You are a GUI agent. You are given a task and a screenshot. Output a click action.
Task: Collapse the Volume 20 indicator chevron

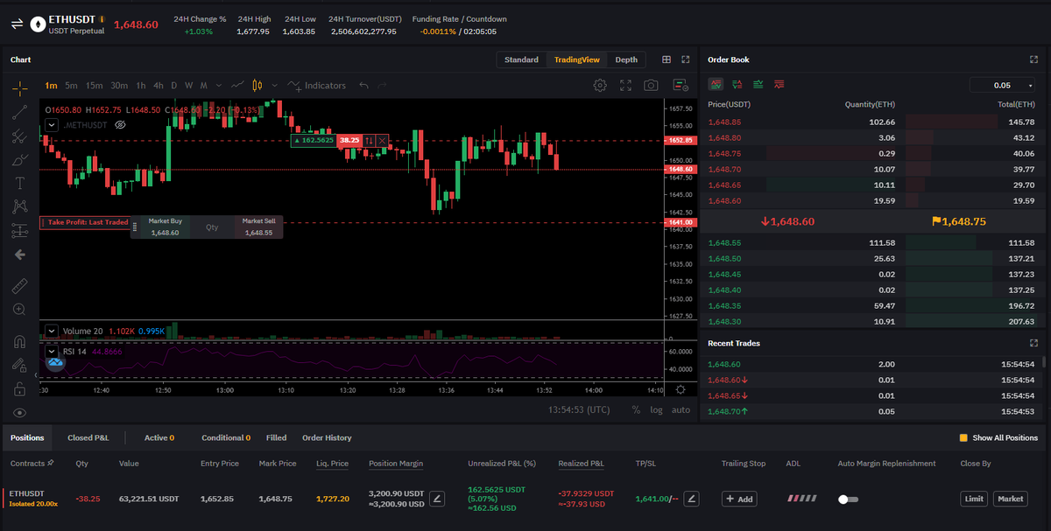click(52, 331)
